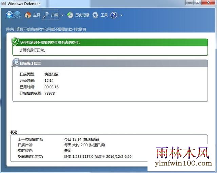Click the Windows Defender title bar icon
The height and width of the screenshot is (173, 217).
[3, 3]
